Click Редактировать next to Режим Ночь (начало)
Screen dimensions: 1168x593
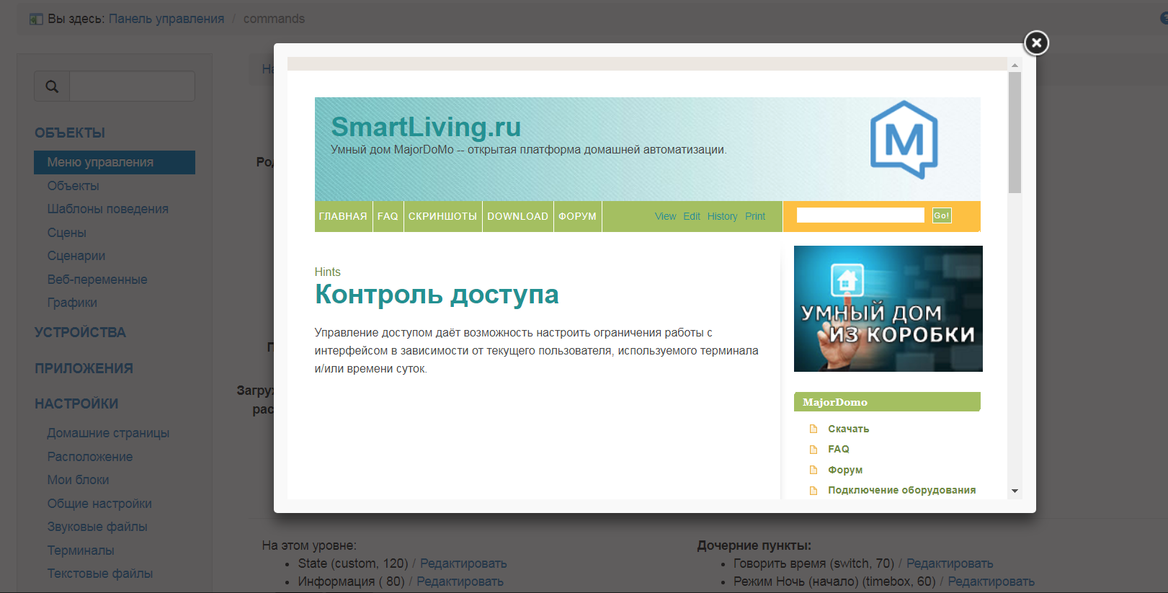coord(991,581)
